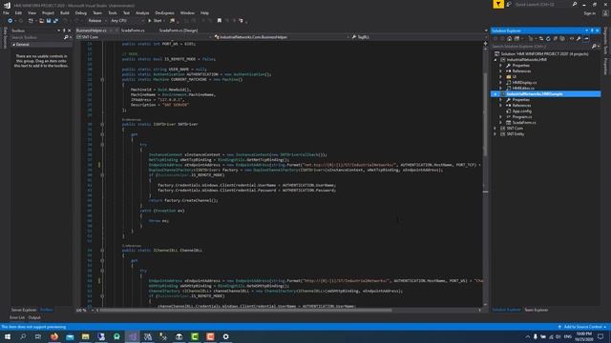Open the Window menu

coord(187,12)
